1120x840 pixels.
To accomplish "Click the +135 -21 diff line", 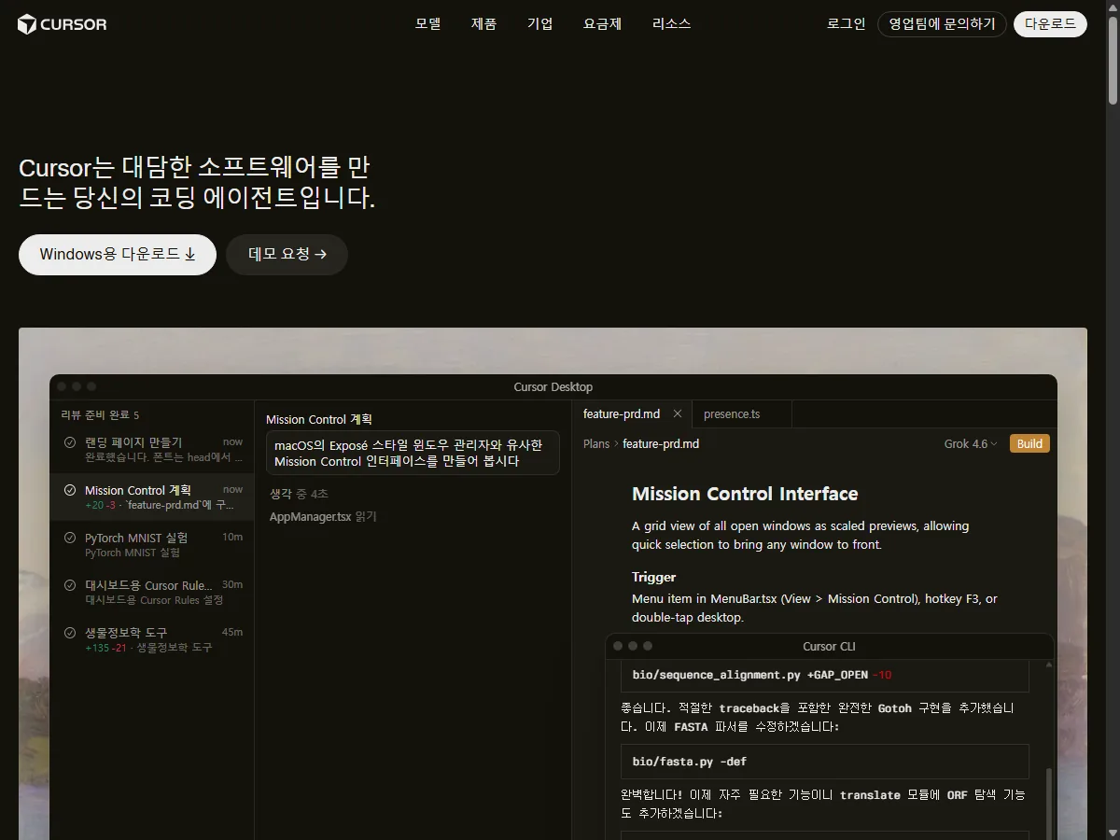I will [x=148, y=647].
